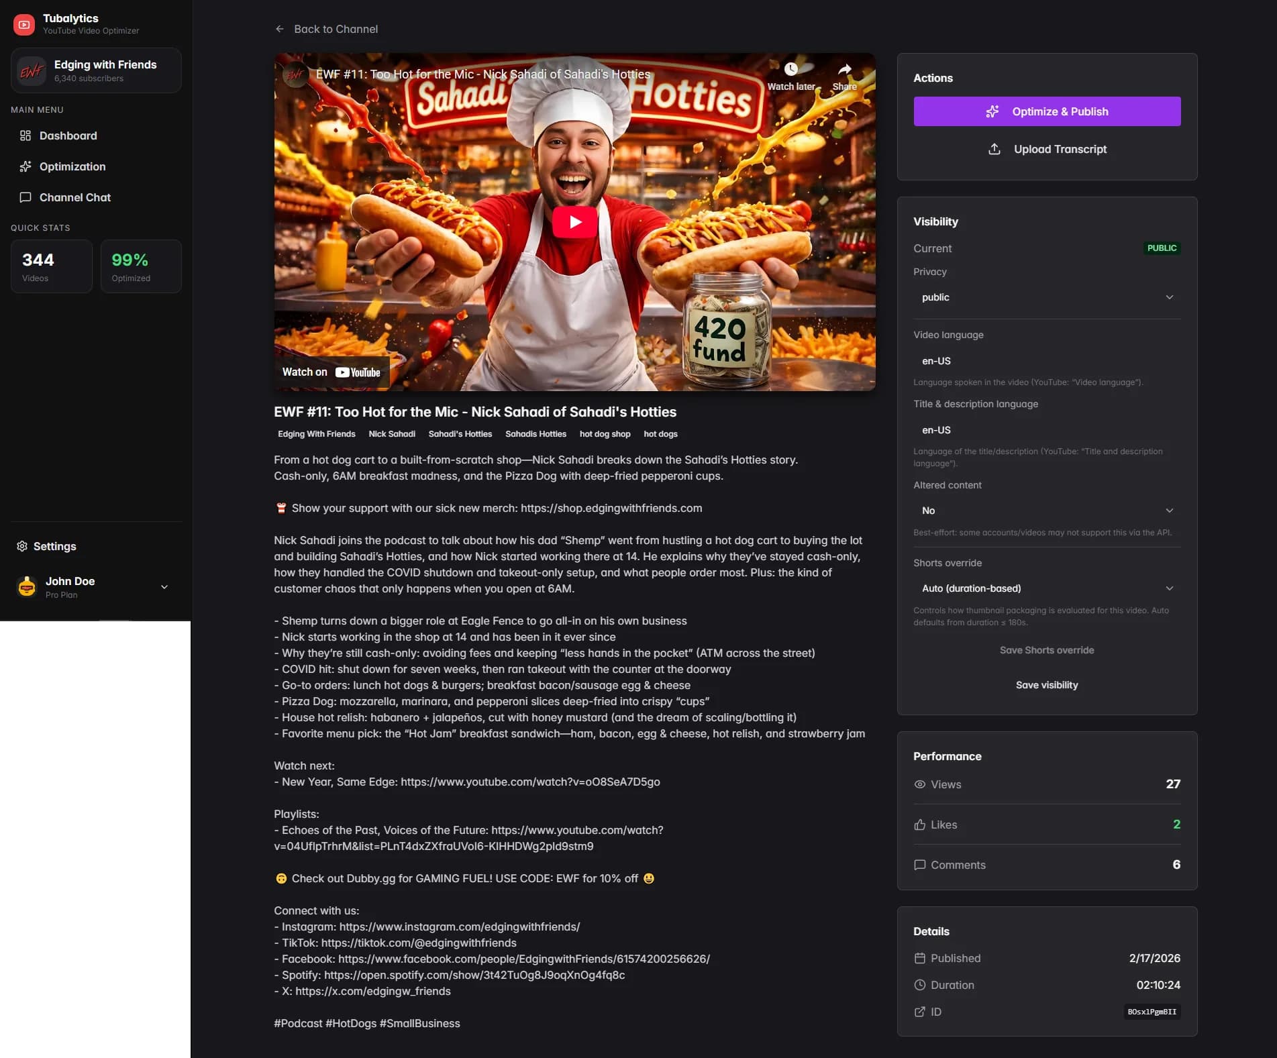Click John Doe's profile avatar
The height and width of the screenshot is (1058, 1277).
click(x=27, y=587)
